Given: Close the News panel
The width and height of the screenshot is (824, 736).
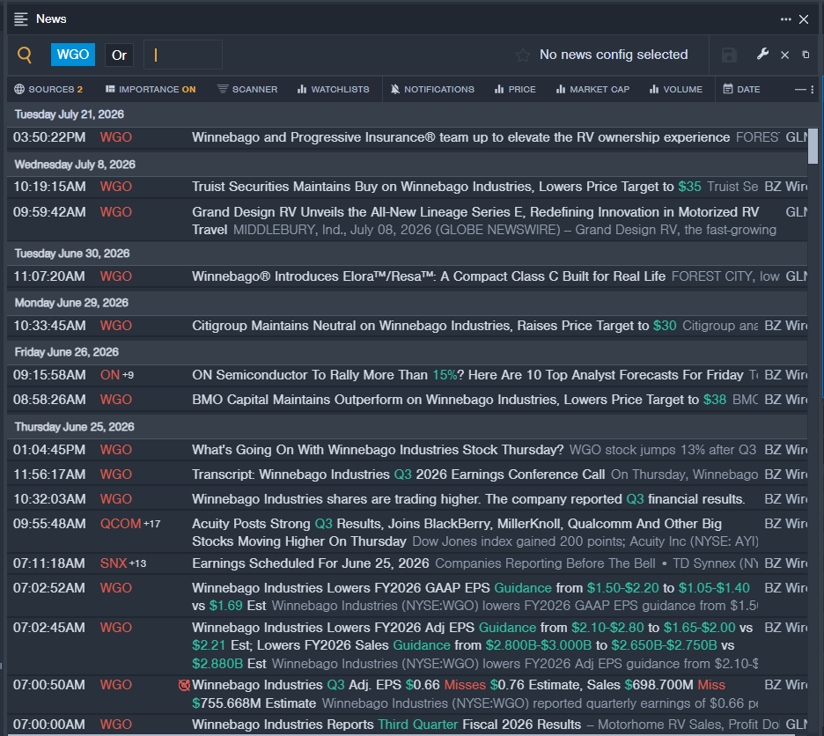Looking at the screenshot, I should [x=804, y=19].
